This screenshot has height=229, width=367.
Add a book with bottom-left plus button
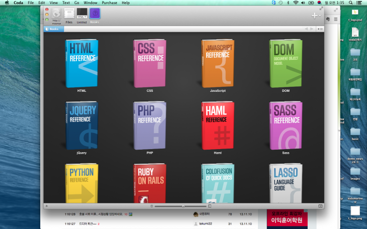click(x=46, y=206)
